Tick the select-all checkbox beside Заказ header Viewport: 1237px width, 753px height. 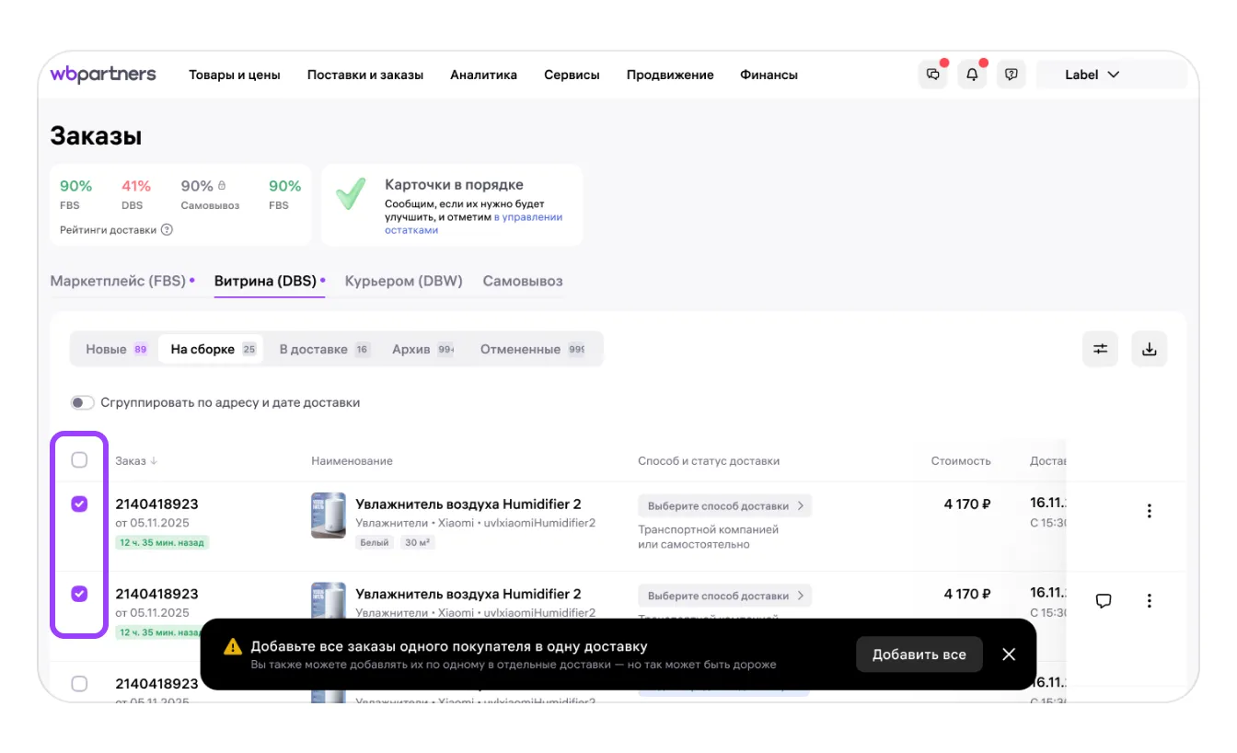coord(79,460)
